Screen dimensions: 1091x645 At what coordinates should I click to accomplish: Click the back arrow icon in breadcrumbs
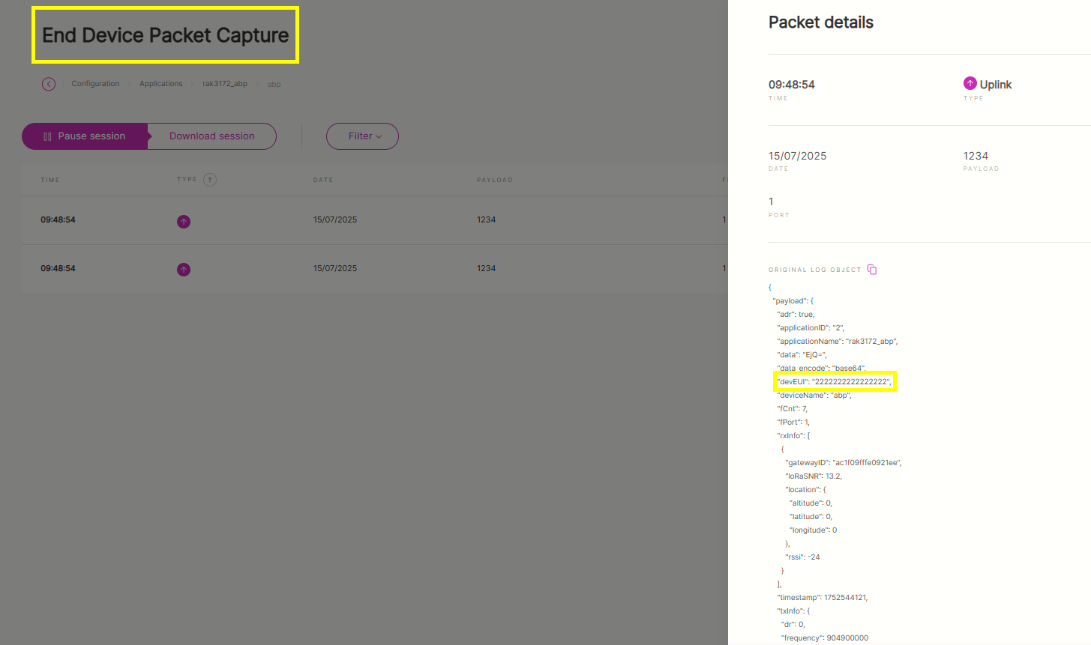(x=49, y=84)
